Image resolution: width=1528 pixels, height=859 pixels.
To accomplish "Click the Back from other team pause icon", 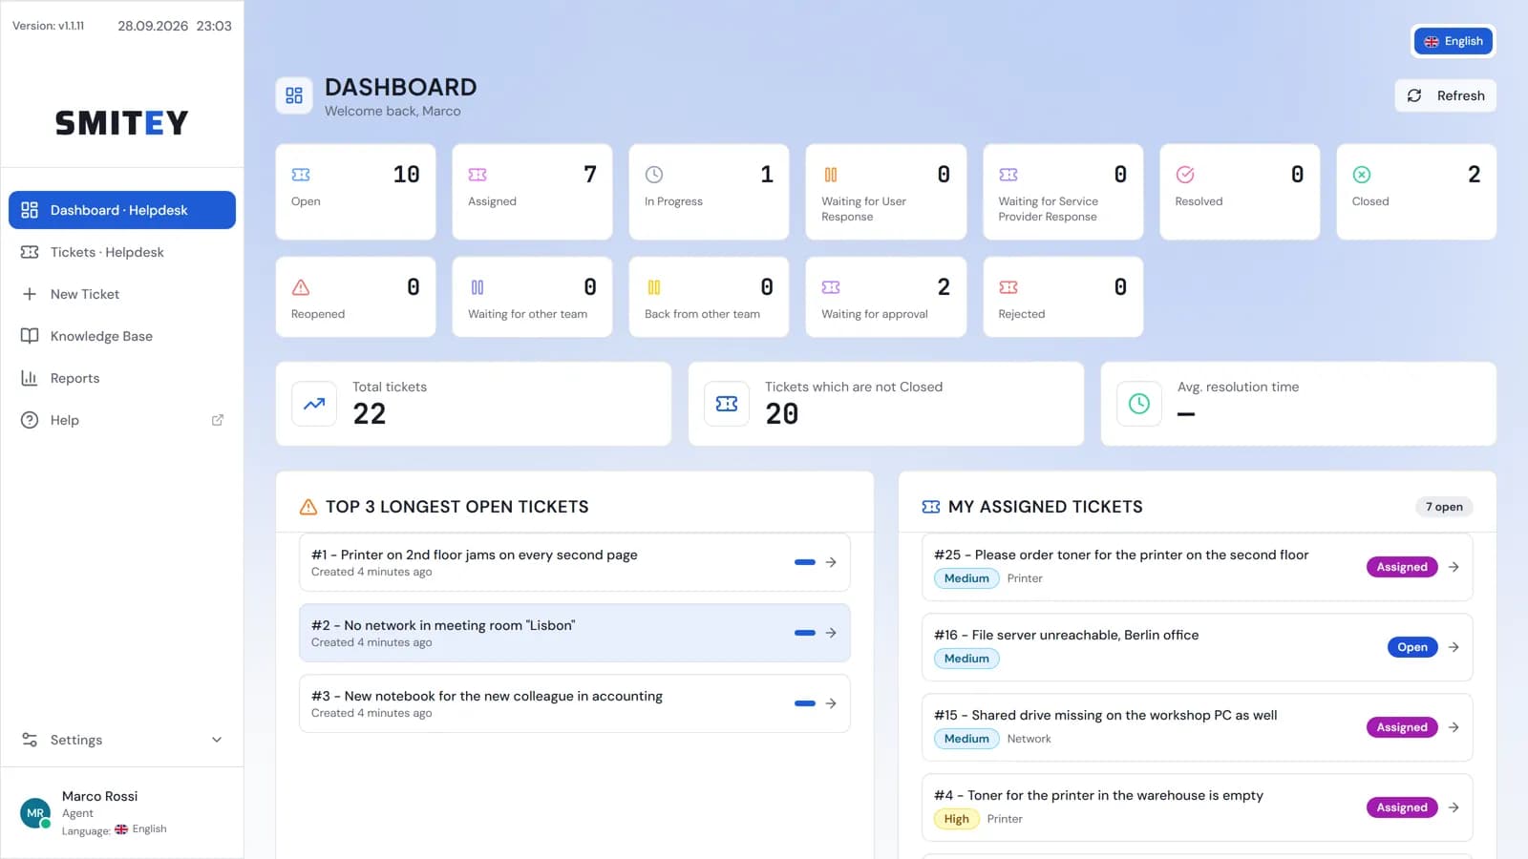I will 654,287.
